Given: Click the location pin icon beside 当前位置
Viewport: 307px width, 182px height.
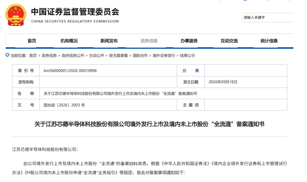Looking at the screenshot, I should click(x=7, y=55).
